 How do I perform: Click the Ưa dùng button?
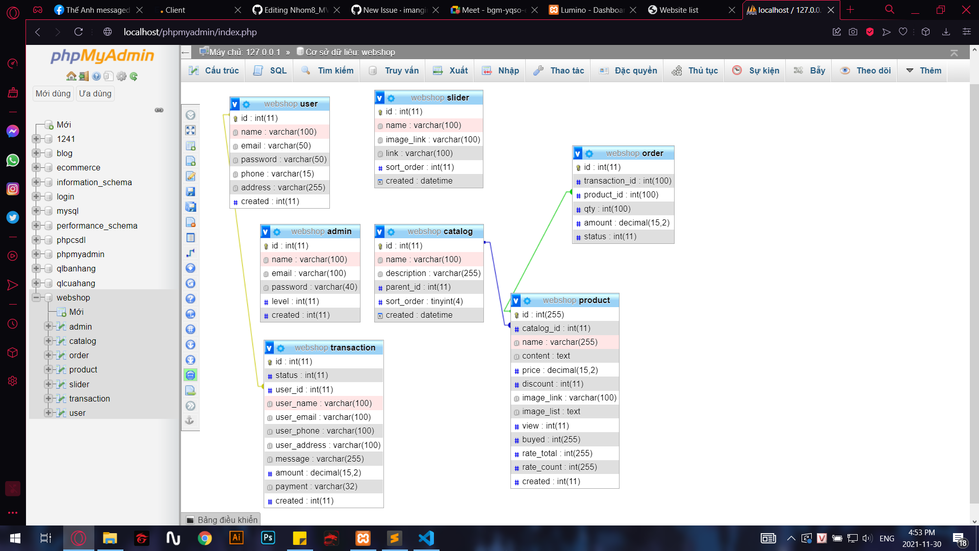click(95, 93)
